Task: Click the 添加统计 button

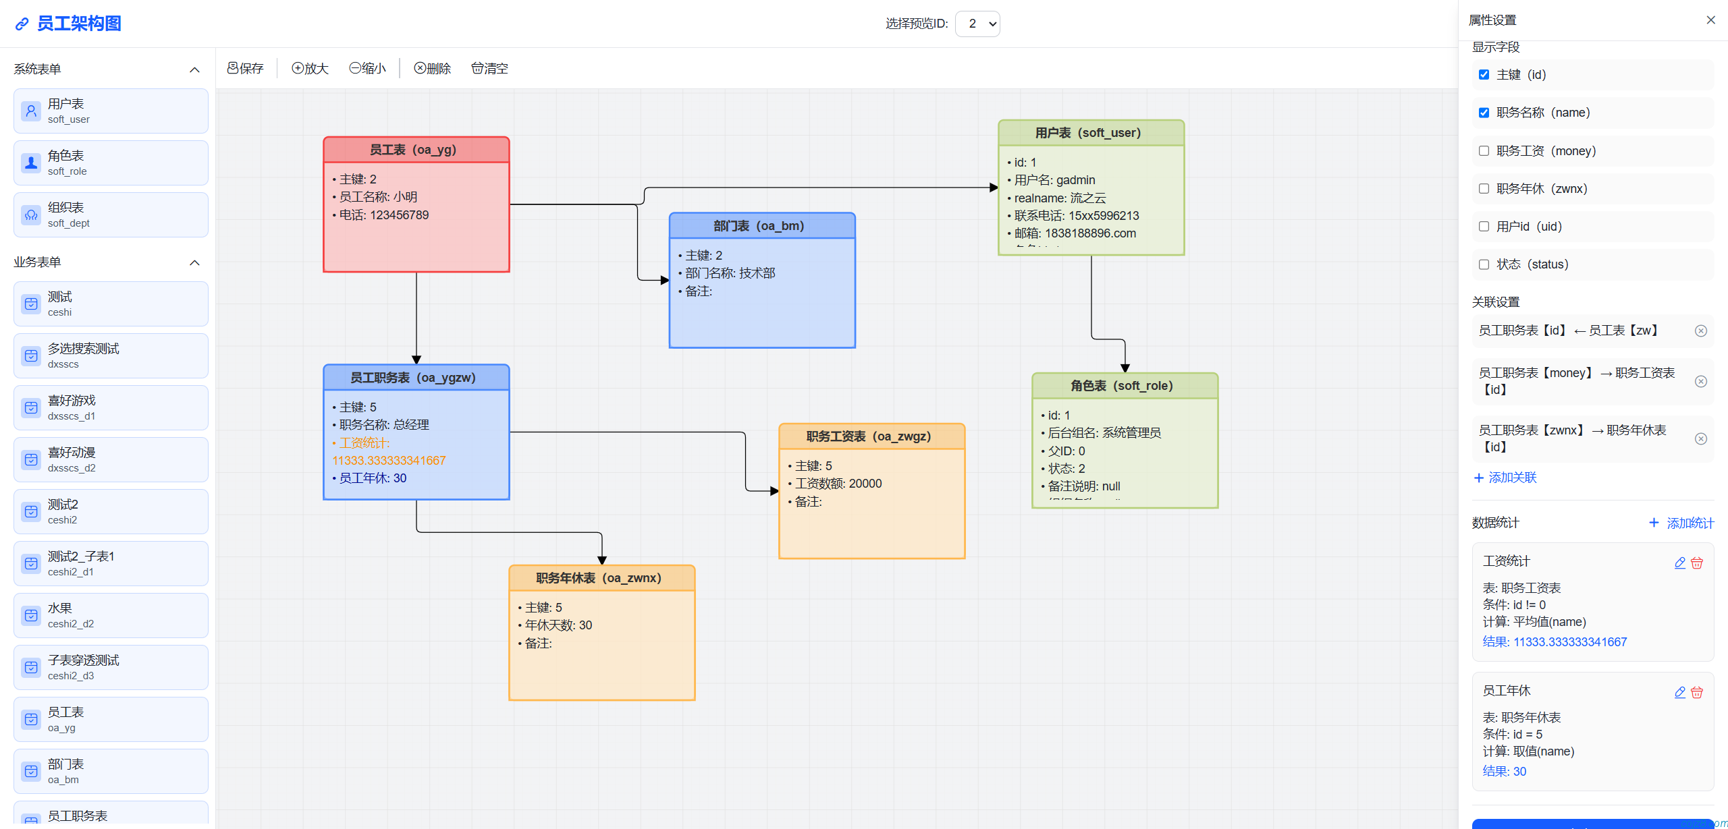Action: [x=1681, y=523]
